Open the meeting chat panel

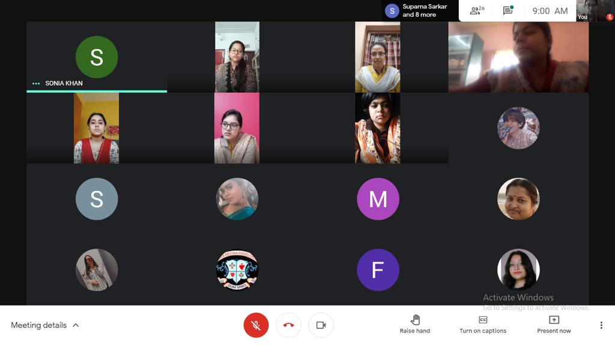[x=507, y=11]
